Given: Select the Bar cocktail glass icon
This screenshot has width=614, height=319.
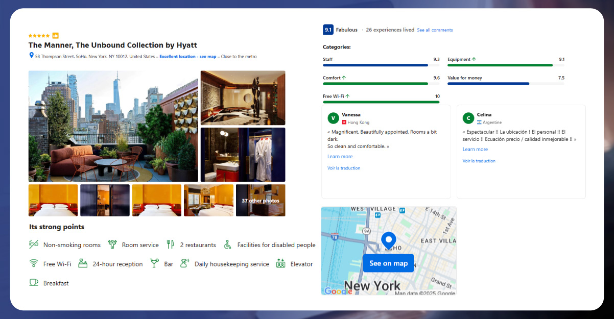Looking at the screenshot, I should [153, 263].
